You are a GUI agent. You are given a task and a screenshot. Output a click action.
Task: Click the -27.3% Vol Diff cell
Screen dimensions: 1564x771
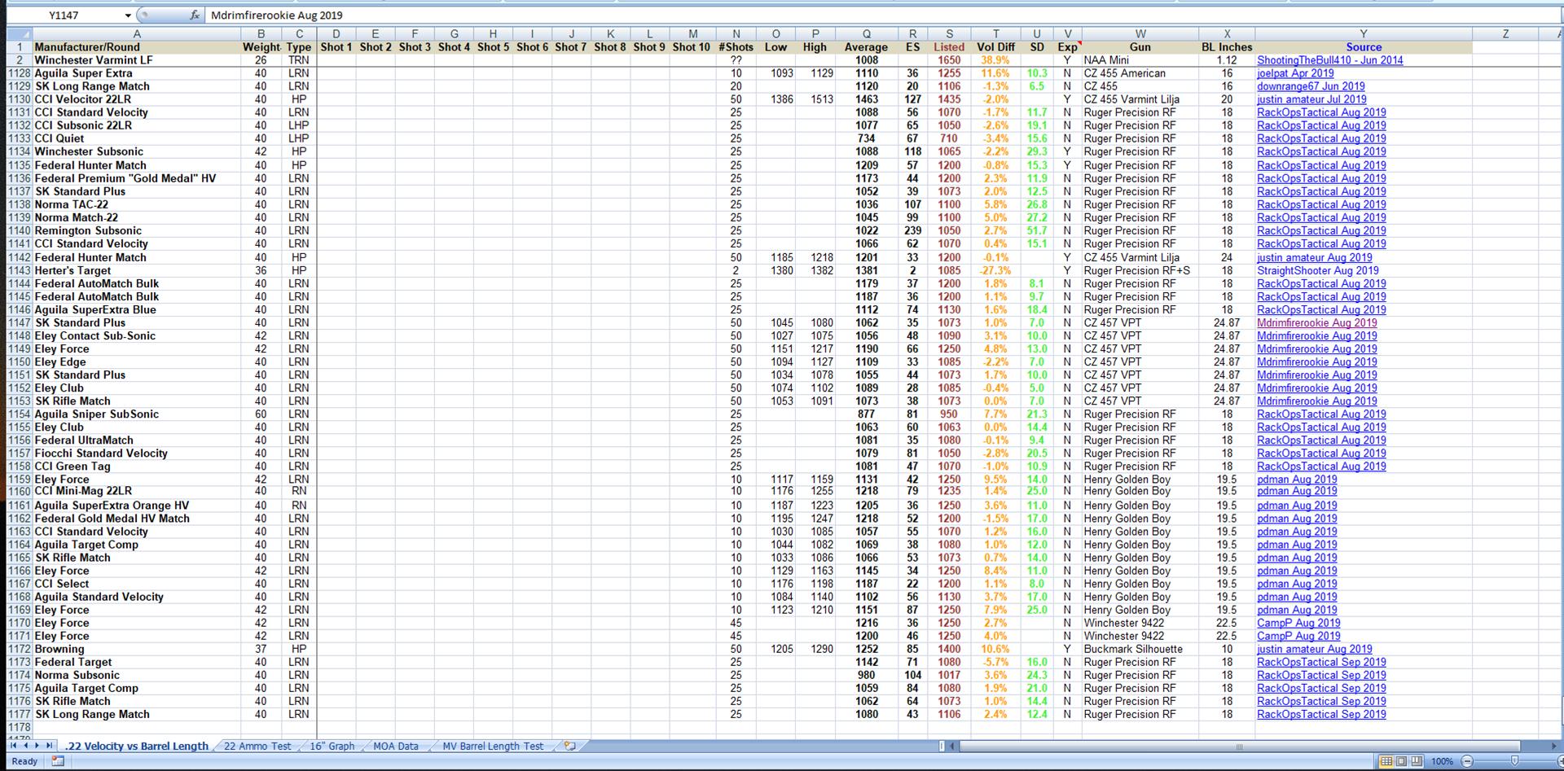point(995,270)
